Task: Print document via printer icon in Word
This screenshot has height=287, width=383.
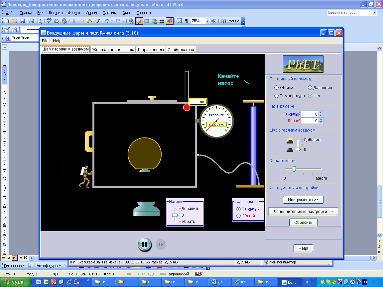Action: tap(32, 21)
